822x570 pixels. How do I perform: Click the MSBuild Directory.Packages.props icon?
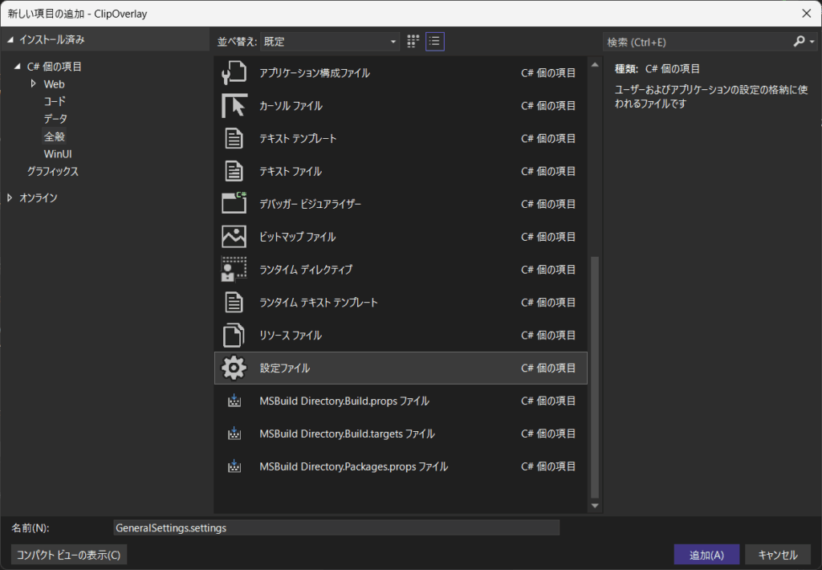pyautogui.click(x=234, y=466)
